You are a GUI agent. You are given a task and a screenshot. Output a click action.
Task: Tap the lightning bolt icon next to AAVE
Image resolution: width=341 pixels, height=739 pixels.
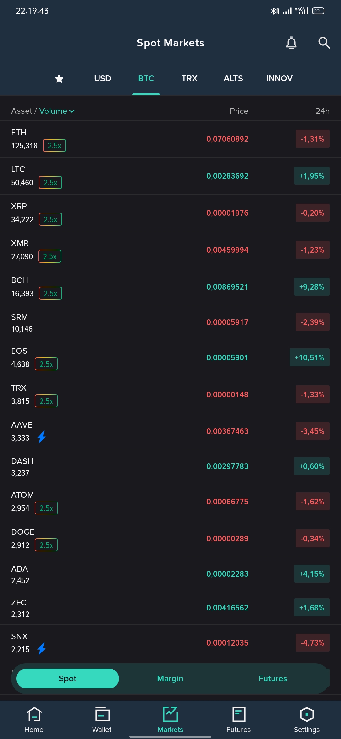pyautogui.click(x=42, y=437)
